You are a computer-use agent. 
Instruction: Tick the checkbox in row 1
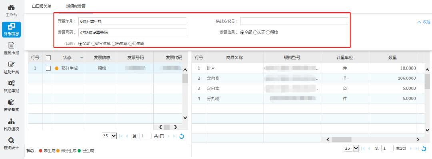48,68
